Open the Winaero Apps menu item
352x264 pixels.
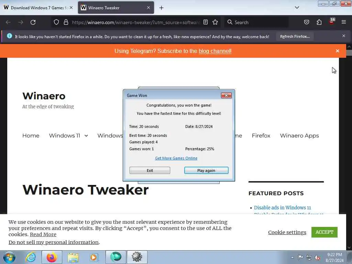click(x=299, y=135)
